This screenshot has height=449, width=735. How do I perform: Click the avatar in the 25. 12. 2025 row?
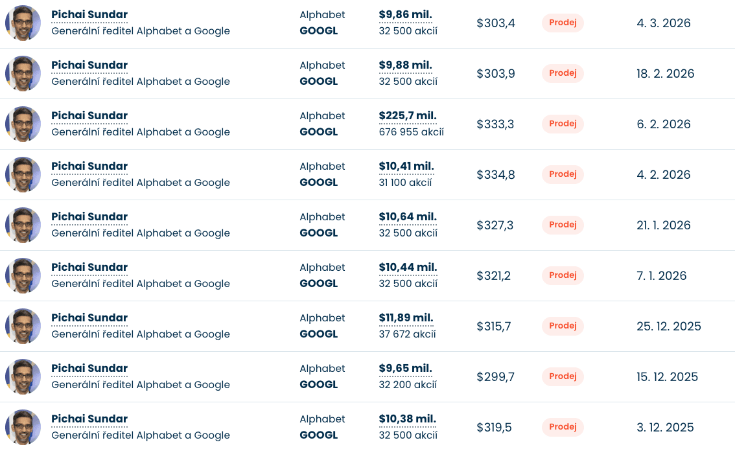point(23,327)
